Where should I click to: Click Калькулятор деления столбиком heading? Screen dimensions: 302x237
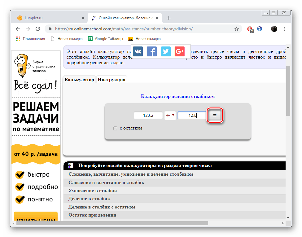click(177, 96)
